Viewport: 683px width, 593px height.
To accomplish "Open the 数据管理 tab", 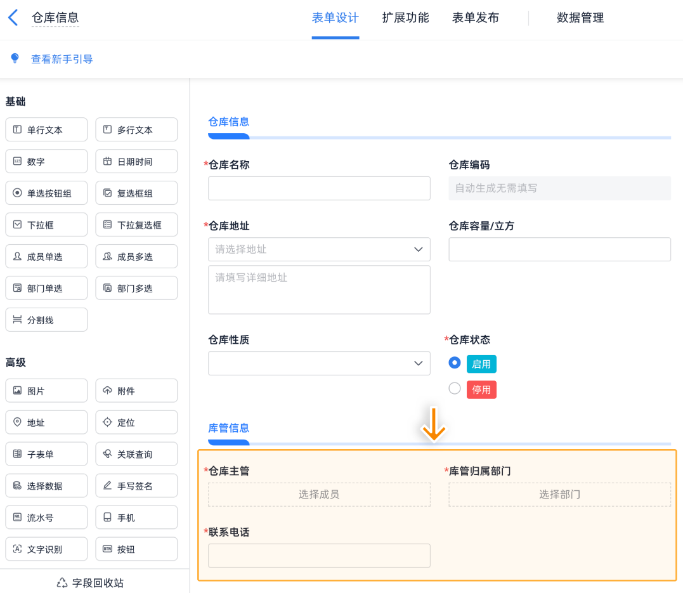I will (580, 18).
